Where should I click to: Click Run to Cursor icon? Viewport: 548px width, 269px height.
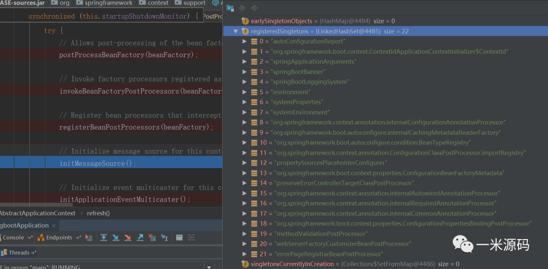coord(164,238)
